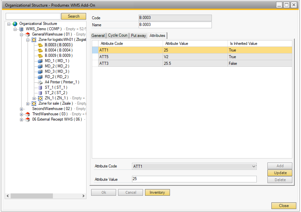Open the Attribute Code dropdown
Viewport: 301px width, 212px height.
click(254, 166)
